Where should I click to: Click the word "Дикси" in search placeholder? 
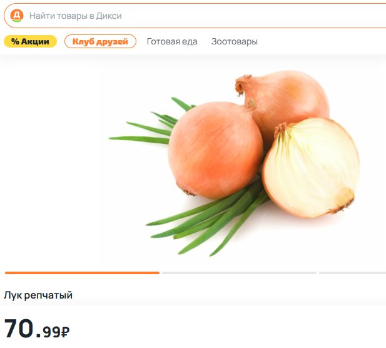coord(109,16)
